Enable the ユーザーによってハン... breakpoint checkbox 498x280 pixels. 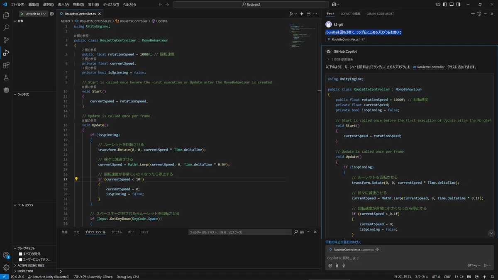(x=21, y=259)
